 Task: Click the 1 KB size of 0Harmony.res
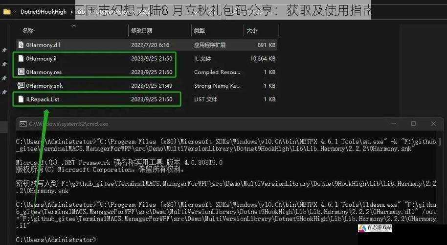pyautogui.click(x=269, y=72)
